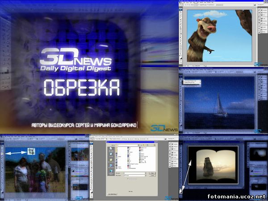This screenshot has height=201, width=268.
Task: Expand the Histogram panel icon in top-right window
Action: 262,13
